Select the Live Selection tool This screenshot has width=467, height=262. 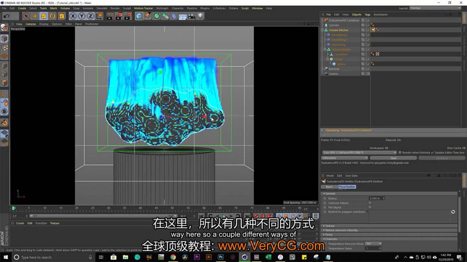tap(26, 16)
